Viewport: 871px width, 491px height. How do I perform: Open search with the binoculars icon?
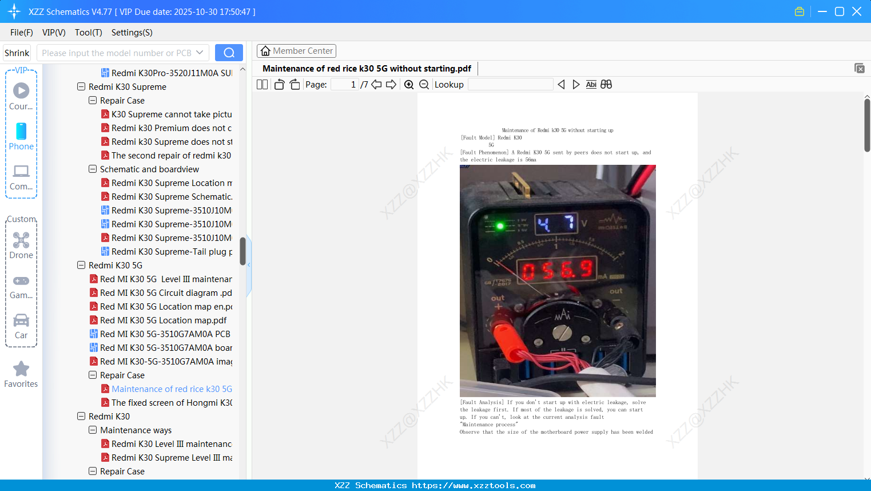(606, 84)
